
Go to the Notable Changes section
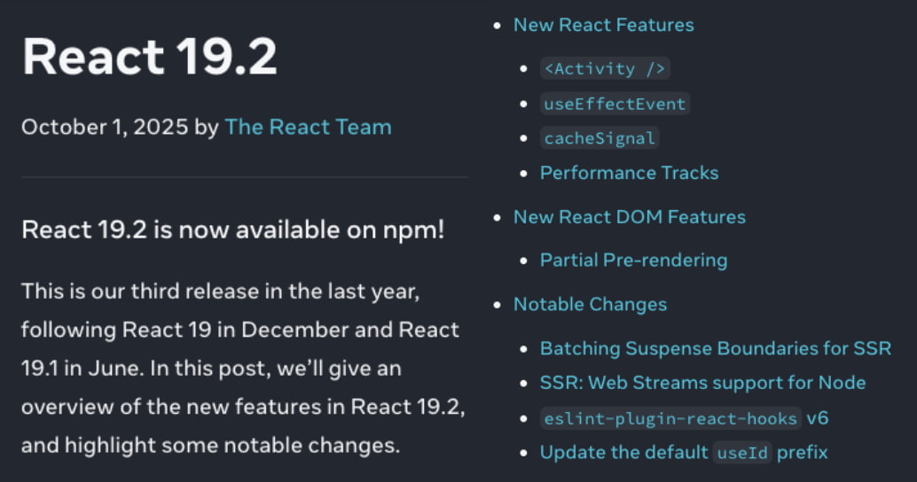pos(590,304)
